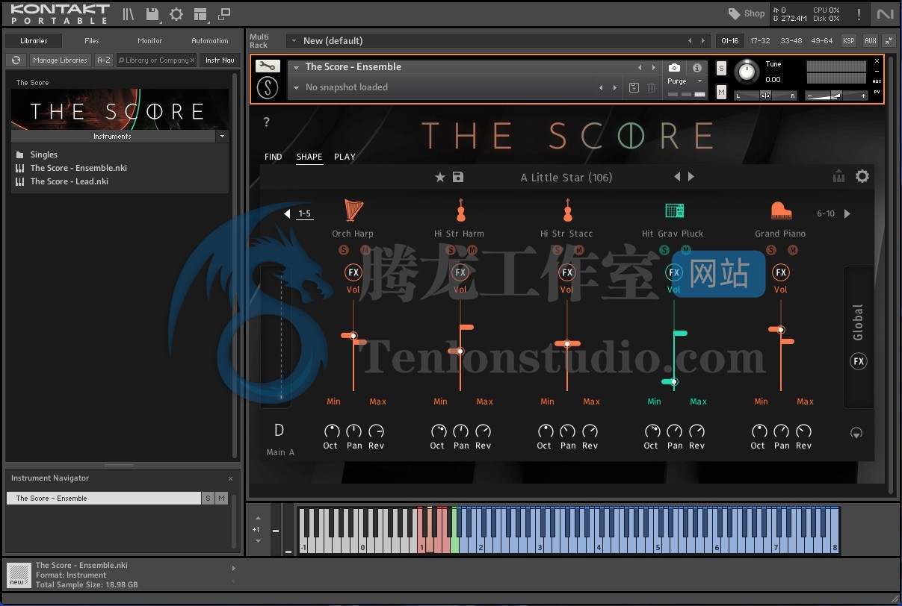This screenshot has width=902, height=606.
Task: Select the Hit Grav Pluck icon
Action: [674, 211]
